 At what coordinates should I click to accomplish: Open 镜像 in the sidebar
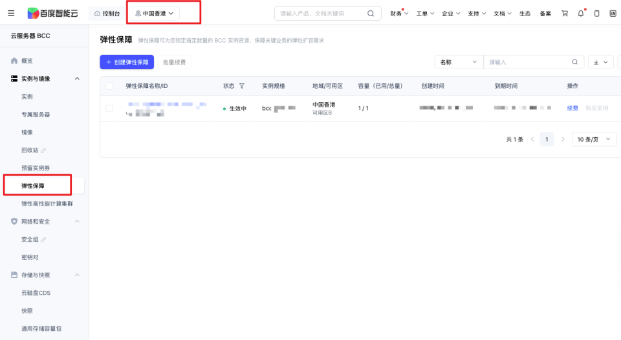[x=27, y=133]
